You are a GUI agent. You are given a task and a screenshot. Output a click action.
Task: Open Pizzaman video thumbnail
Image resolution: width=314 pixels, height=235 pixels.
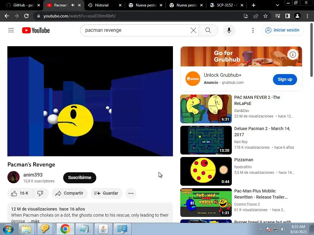[x=206, y=171]
